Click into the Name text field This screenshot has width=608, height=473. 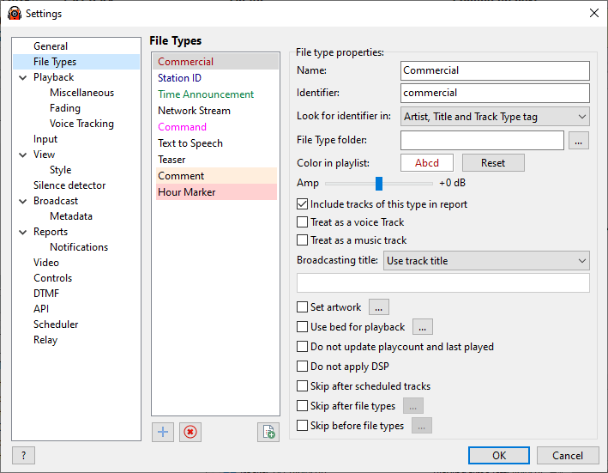pos(495,70)
